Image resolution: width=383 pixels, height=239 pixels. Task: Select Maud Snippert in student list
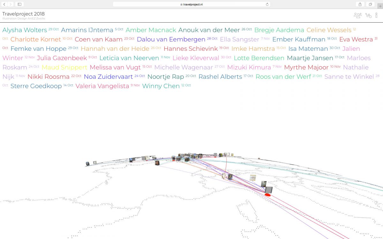tap(64, 68)
